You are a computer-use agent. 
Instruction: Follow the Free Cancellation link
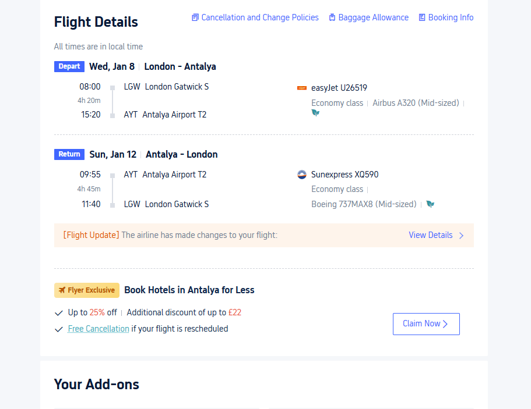(99, 329)
